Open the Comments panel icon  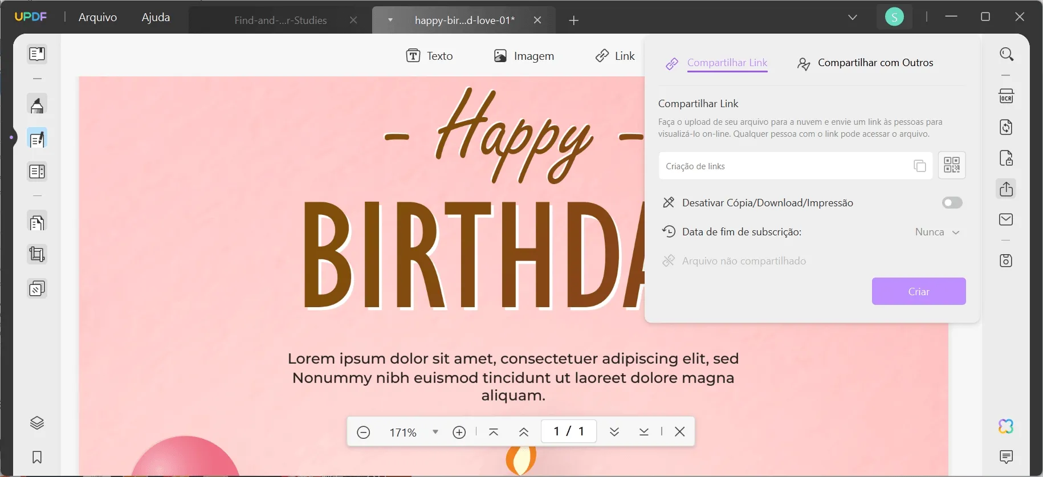[x=1007, y=456]
